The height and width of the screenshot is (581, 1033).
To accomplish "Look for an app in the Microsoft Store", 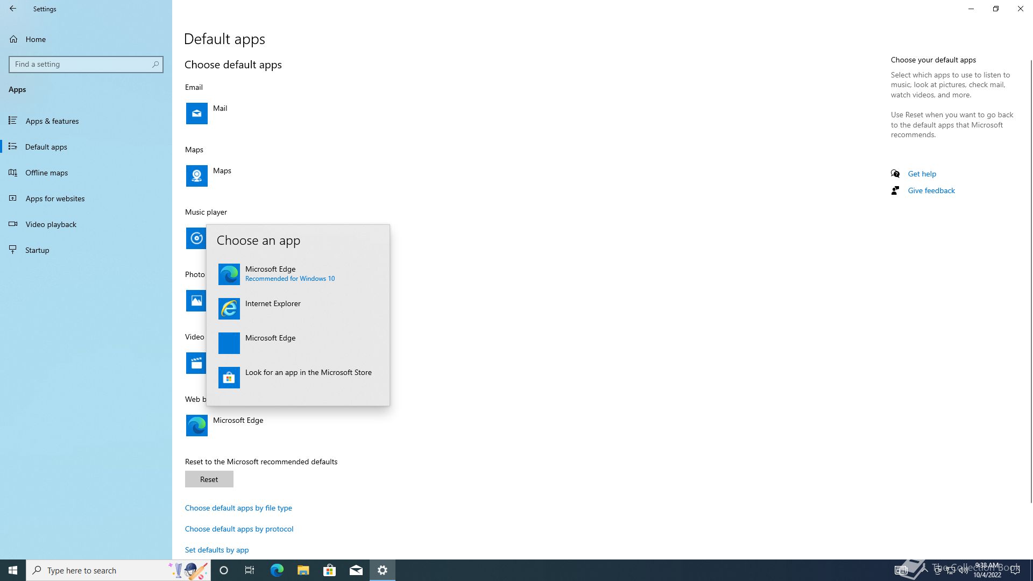I will point(298,377).
